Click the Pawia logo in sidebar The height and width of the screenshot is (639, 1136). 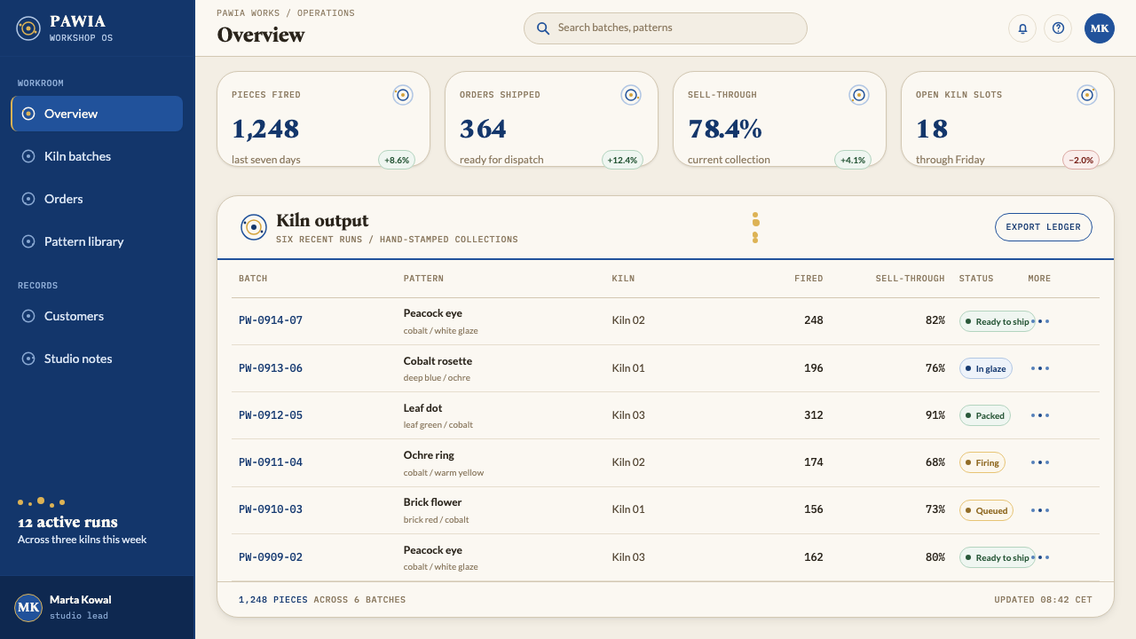pos(28,28)
